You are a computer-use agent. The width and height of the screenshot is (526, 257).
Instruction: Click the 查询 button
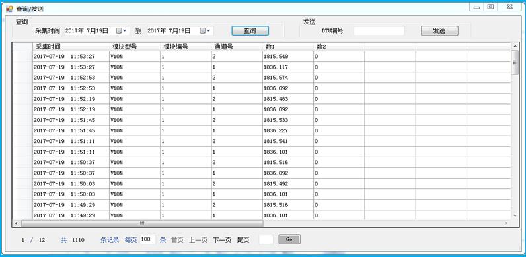click(x=250, y=31)
